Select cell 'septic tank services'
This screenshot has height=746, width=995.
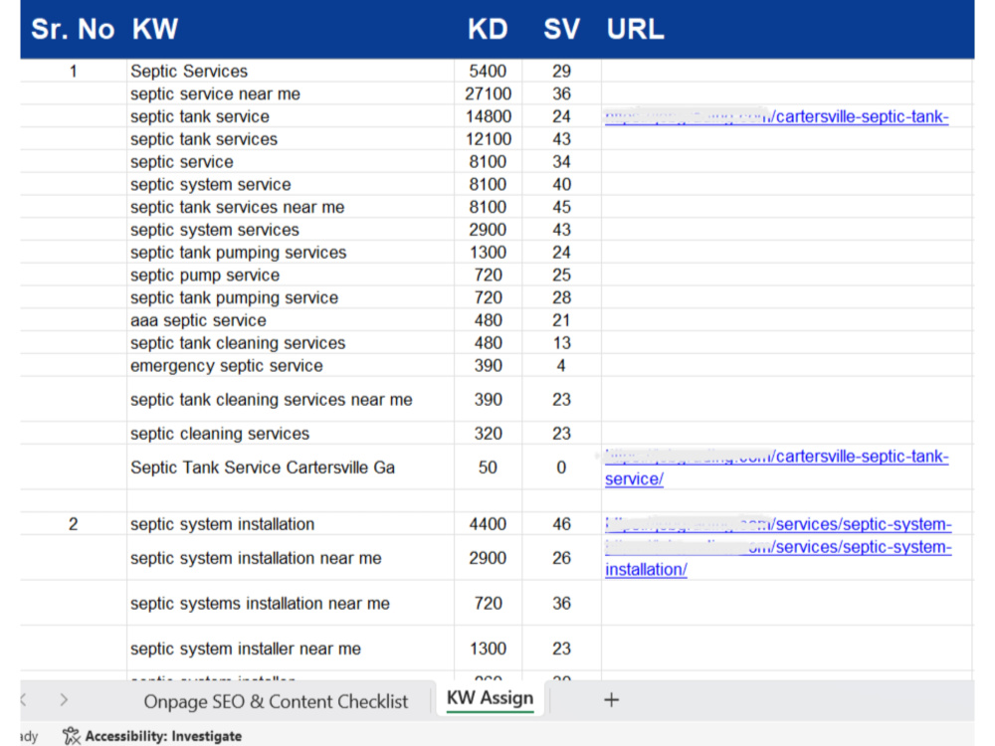point(291,139)
